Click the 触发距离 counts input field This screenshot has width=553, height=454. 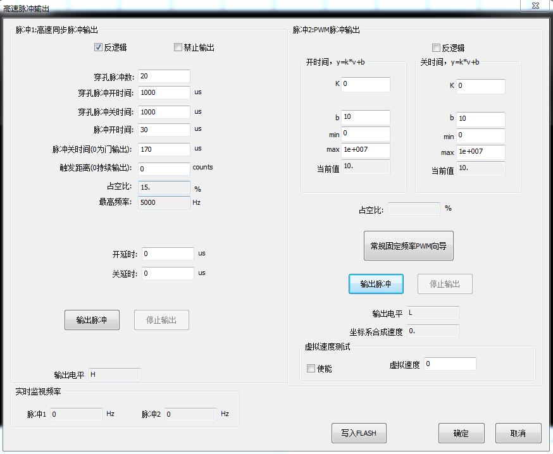pyautogui.click(x=164, y=169)
